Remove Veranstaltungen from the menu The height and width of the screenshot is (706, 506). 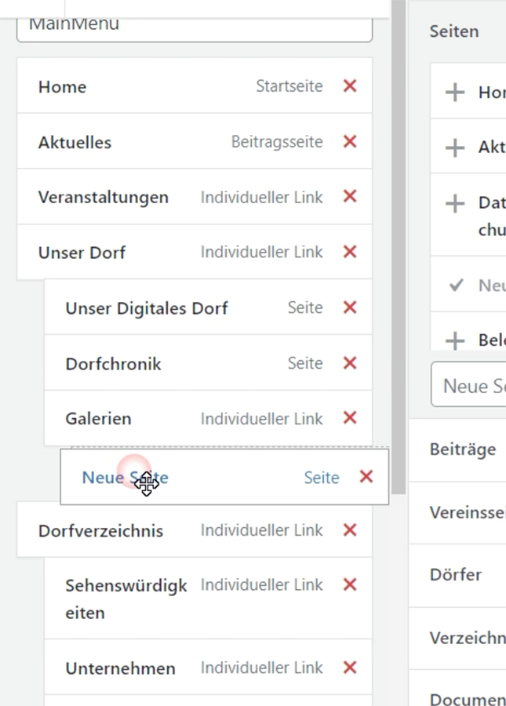(x=350, y=197)
